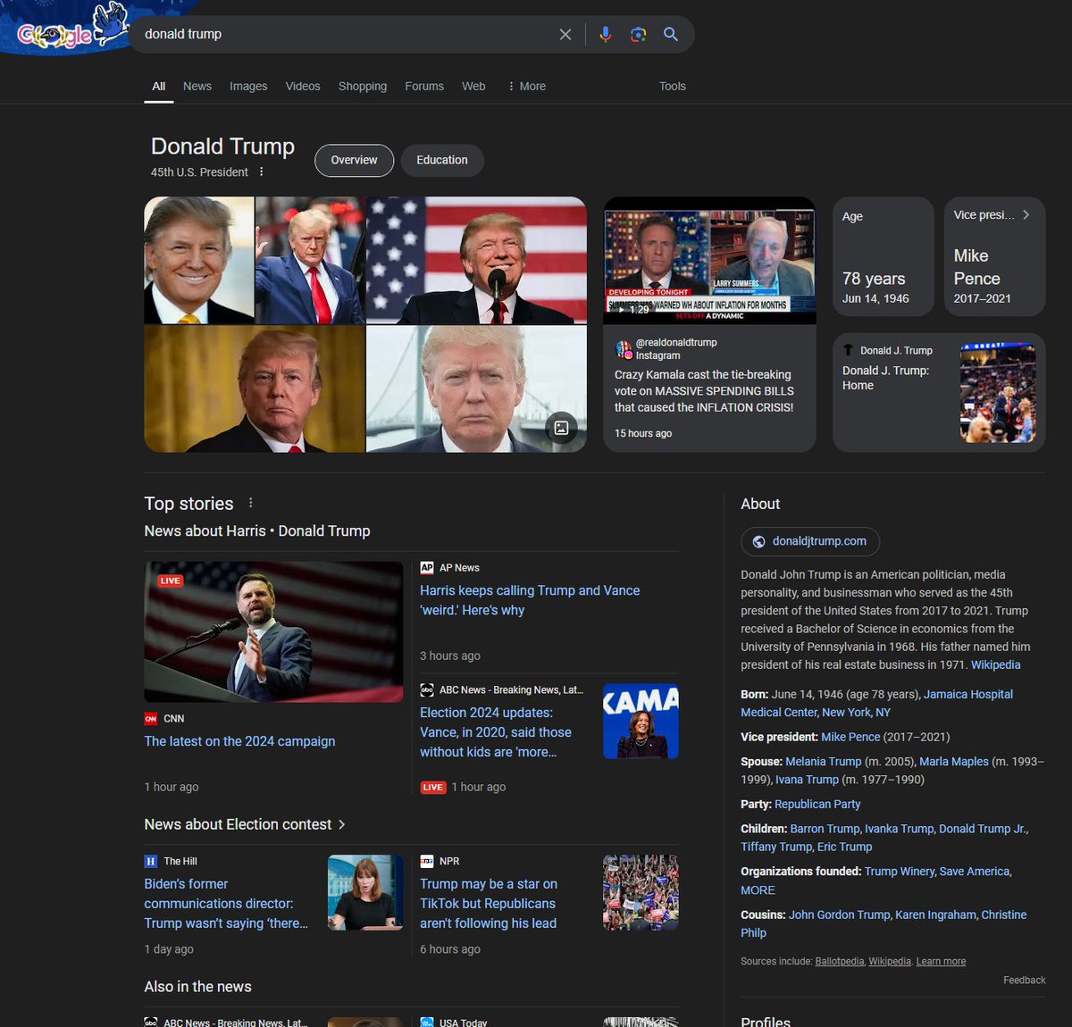Click The Hill source icon
1072x1027 pixels.
[151, 861]
